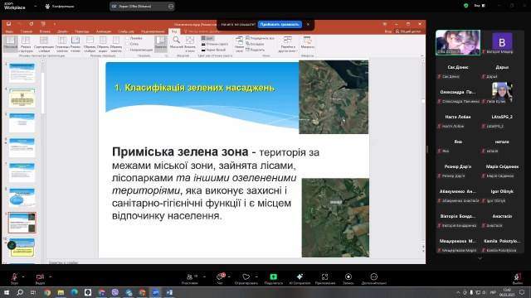531x298 pixels.
Task: Expand the arrow next to Участники
Action: 204,276
